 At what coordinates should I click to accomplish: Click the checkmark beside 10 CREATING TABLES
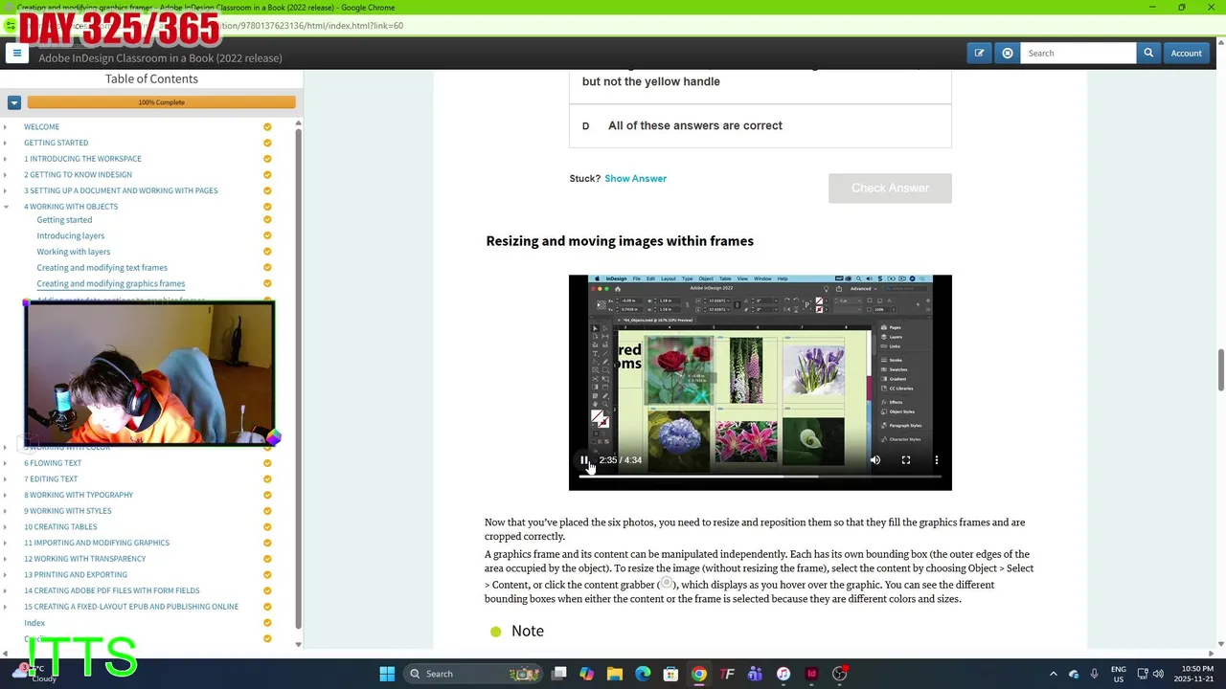pyautogui.click(x=267, y=527)
